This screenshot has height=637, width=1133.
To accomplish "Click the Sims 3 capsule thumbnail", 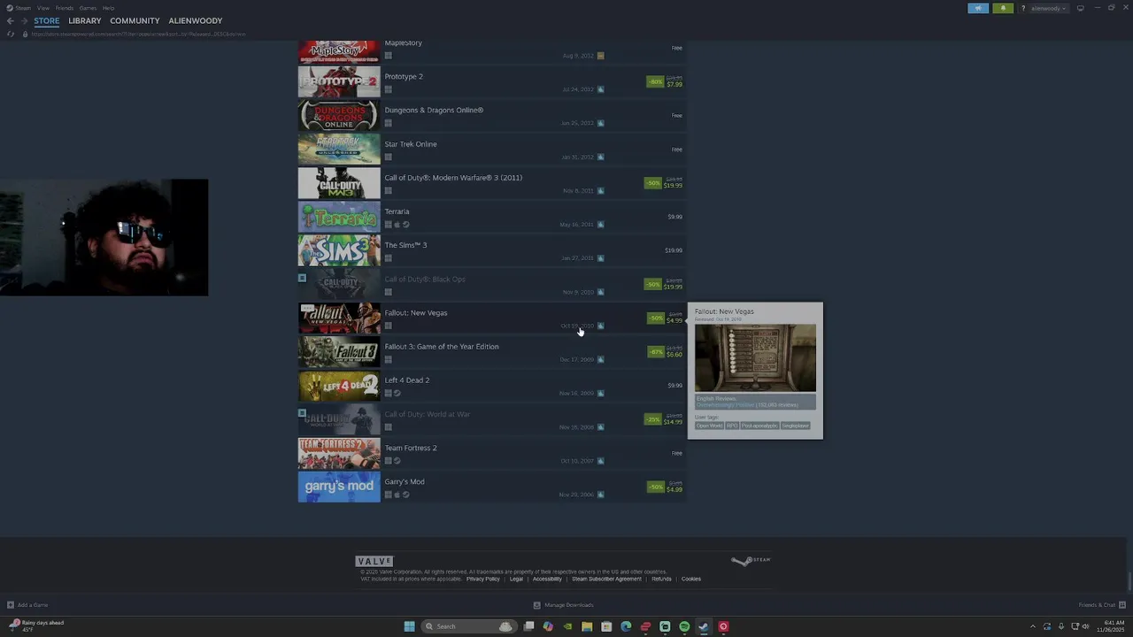I will pos(339,250).
